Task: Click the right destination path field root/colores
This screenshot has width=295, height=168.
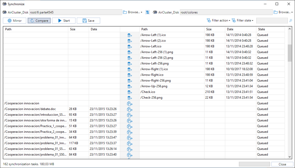Action: tap(226, 12)
